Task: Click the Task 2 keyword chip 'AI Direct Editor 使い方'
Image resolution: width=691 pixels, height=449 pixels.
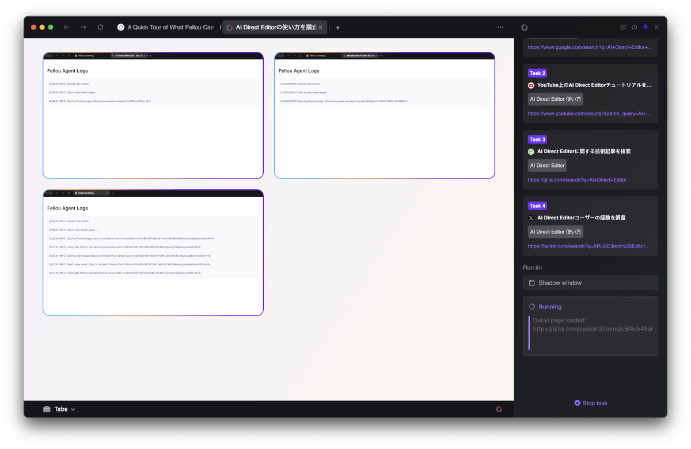Action: (x=556, y=99)
